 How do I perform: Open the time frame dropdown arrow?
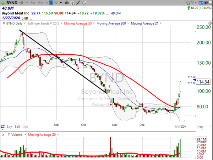coord(61,3)
